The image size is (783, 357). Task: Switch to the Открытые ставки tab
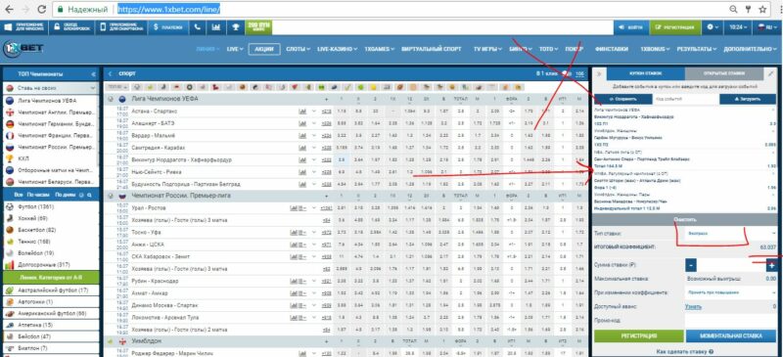pos(724,73)
